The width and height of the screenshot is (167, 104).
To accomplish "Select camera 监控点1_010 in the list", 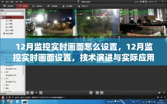I will [x=11, y=69].
